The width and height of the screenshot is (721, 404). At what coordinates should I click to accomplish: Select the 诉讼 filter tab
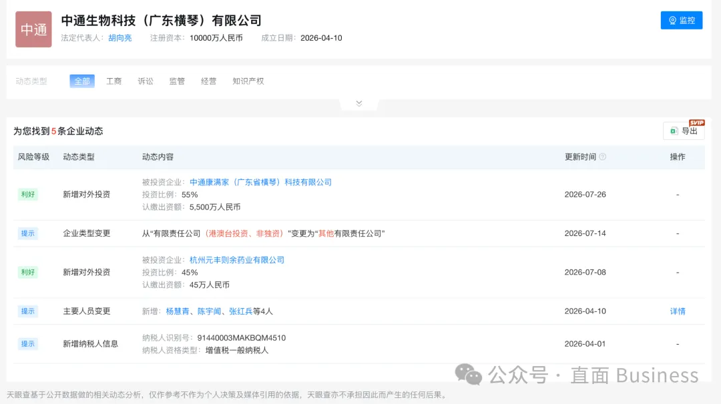coord(146,81)
